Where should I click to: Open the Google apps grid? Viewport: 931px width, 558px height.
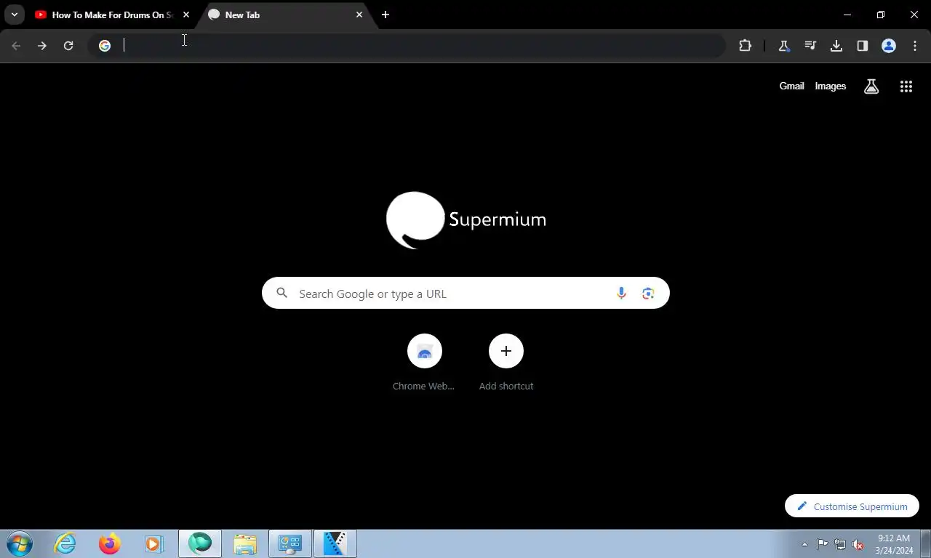(x=906, y=86)
